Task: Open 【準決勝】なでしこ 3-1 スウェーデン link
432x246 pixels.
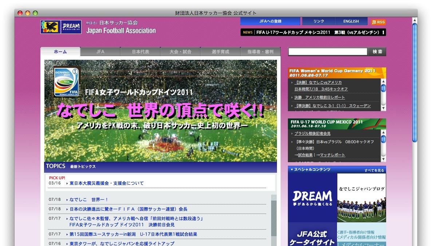Action: click(333, 106)
